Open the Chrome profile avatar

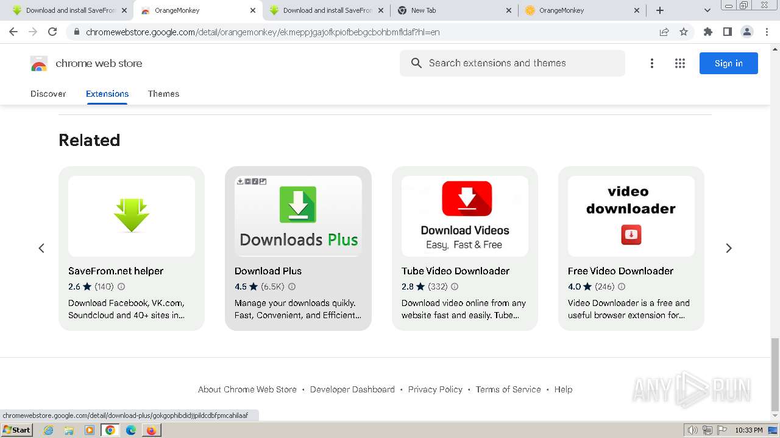tap(747, 32)
